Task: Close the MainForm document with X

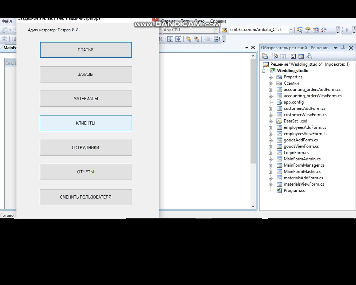Action: (253, 48)
